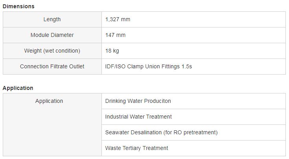Screen dimensions: 289x159
Task: Click the 1,327 mm length value
Action: (118, 19)
